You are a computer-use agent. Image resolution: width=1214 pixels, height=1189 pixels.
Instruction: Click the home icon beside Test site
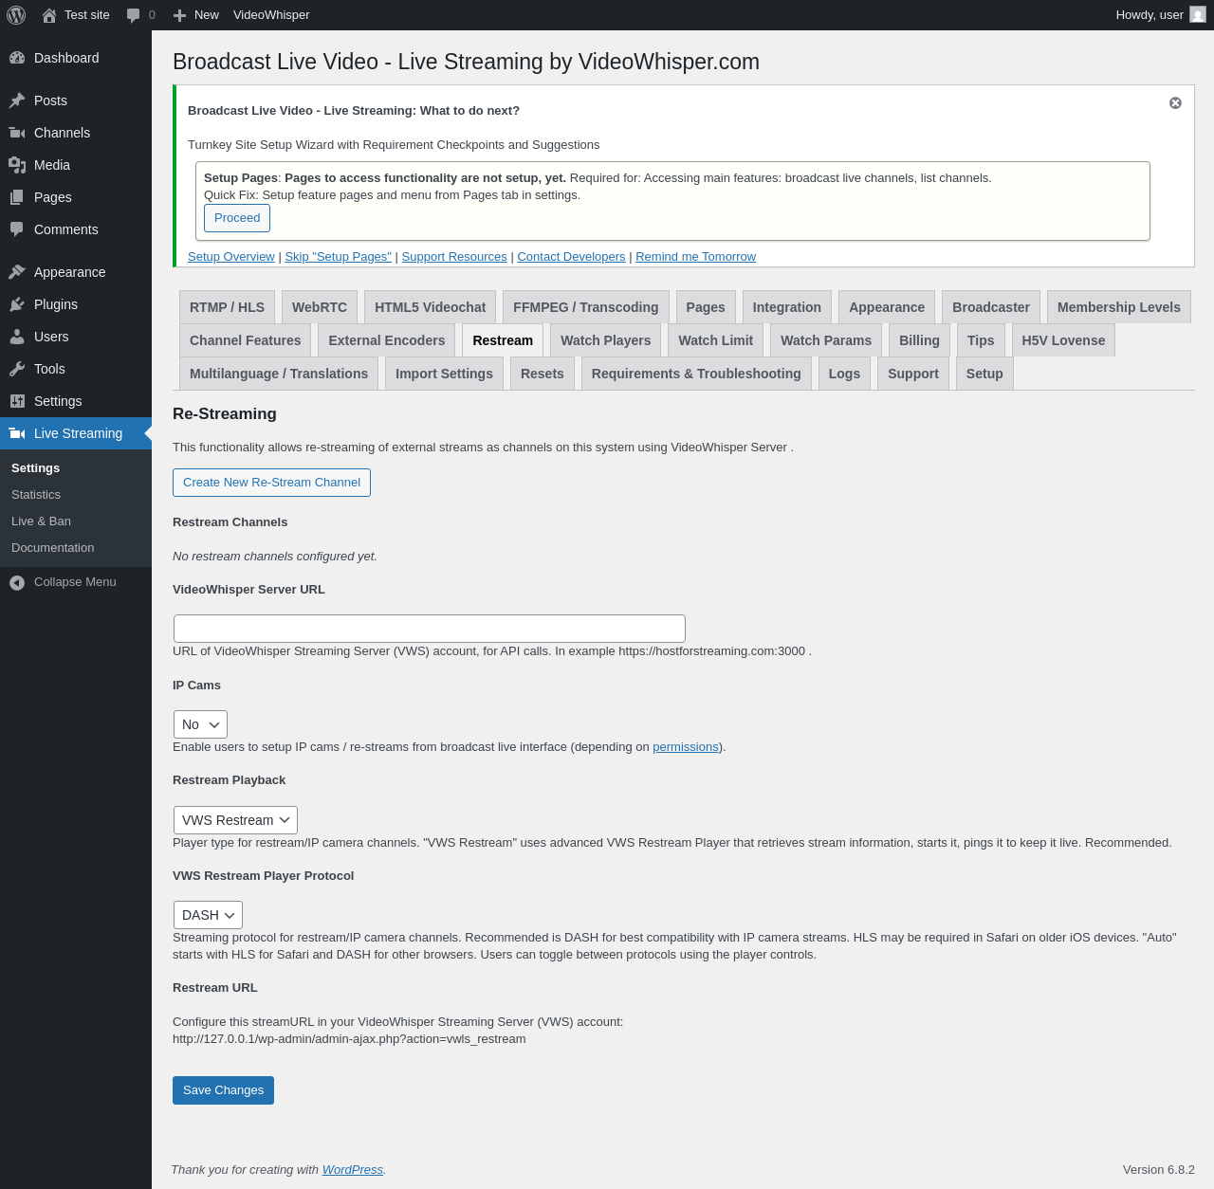tap(49, 15)
